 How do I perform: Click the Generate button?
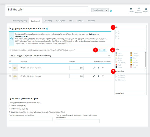(102, 50)
